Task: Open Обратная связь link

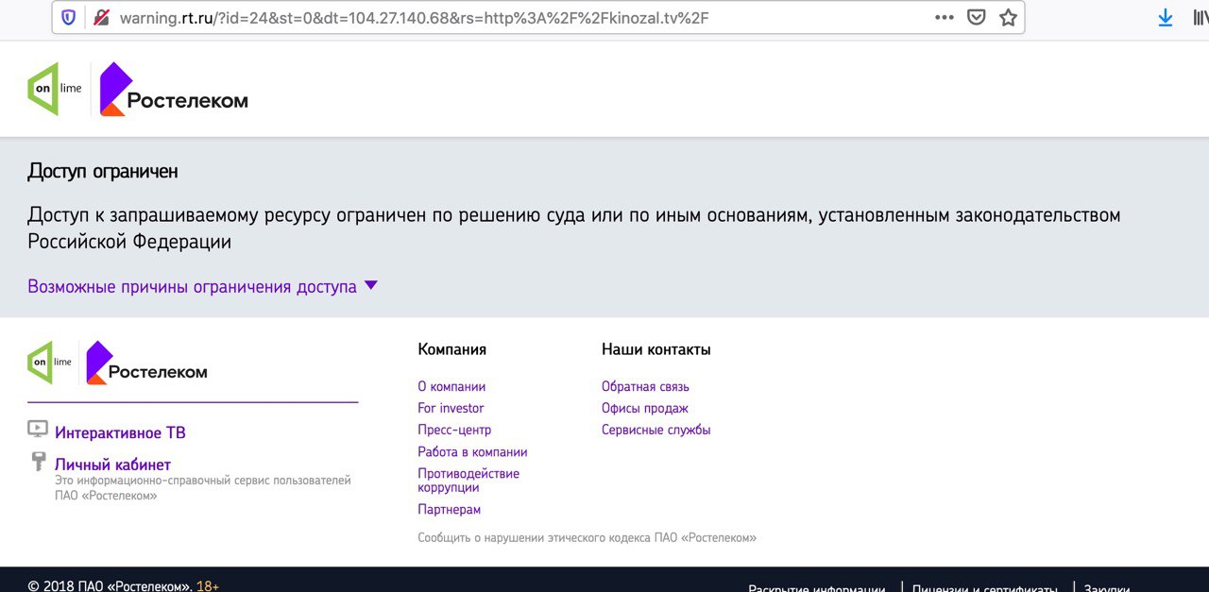Action: click(645, 386)
